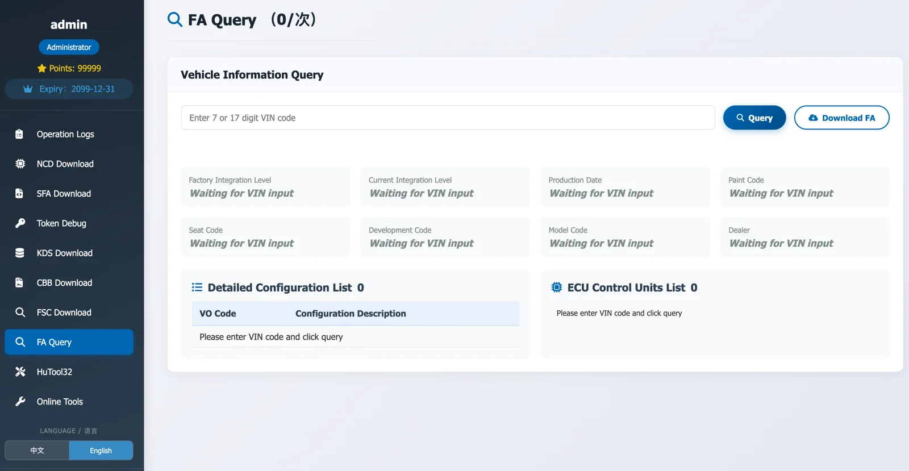Open FSC Download page
Image resolution: width=909 pixels, height=471 pixels.
pos(69,312)
